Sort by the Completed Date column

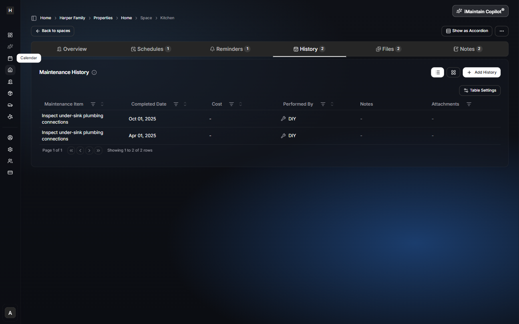[x=185, y=104]
